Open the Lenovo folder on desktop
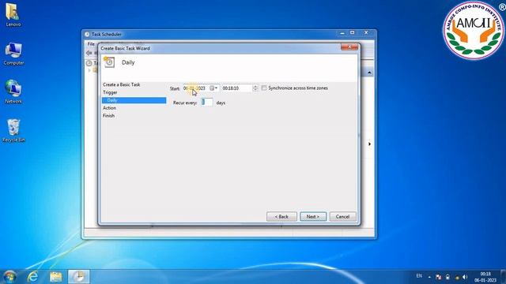Image resolution: width=506 pixels, height=284 pixels. [x=13, y=15]
